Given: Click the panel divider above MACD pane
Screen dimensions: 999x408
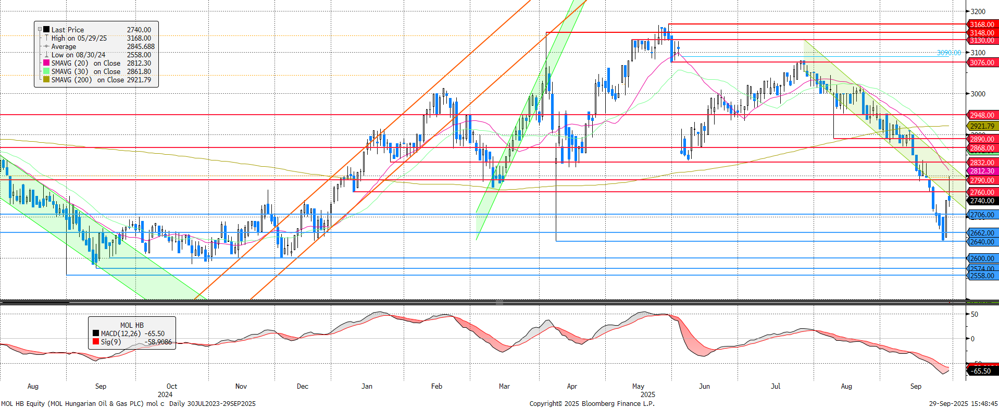Looking at the screenshot, I should [x=499, y=302].
